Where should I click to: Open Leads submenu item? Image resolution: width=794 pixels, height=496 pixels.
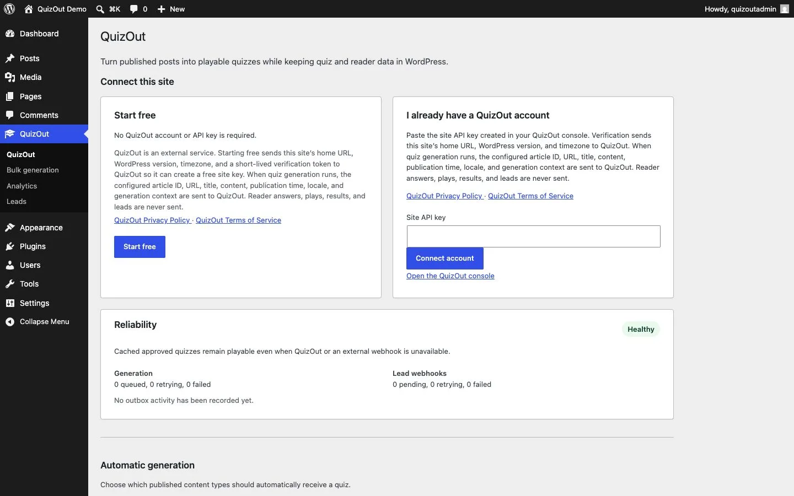coord(17,202)
